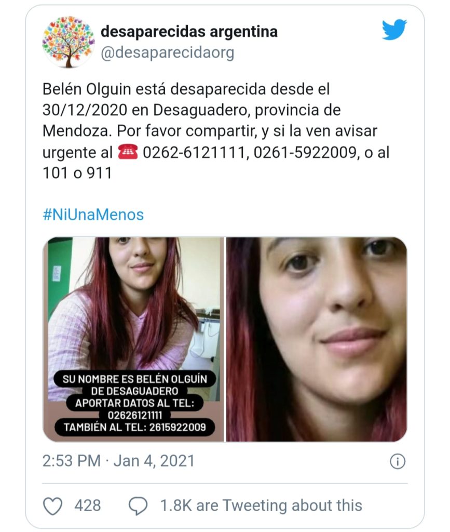Click the desaparecidas argentina display name
Viewport: 450px width, 532px height.
pyautogui.click(x=189, y=32)
